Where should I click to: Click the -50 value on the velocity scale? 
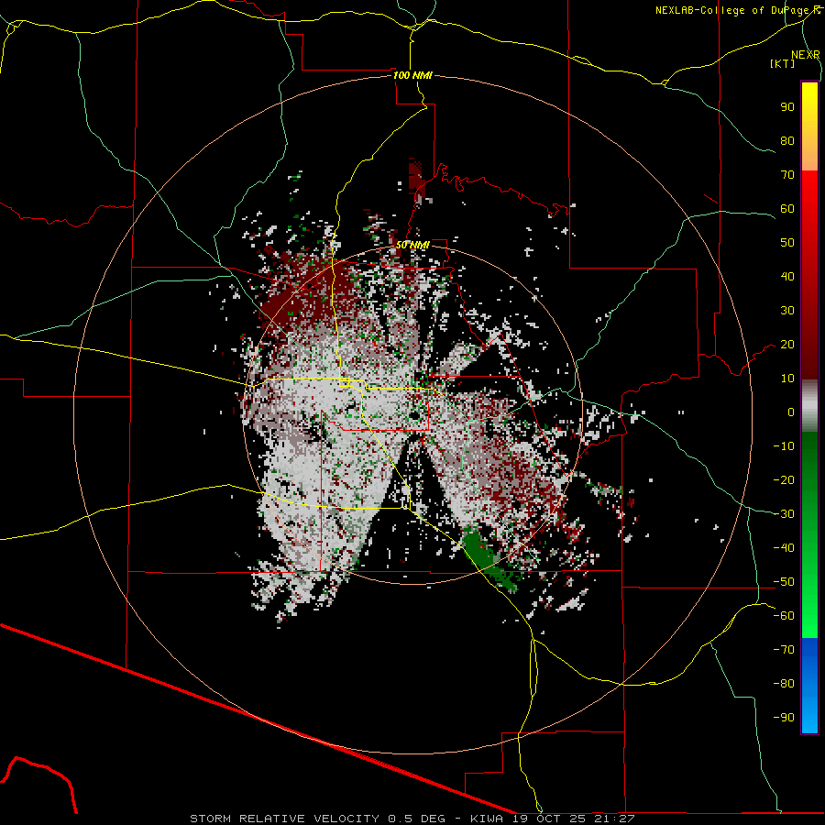click(x=784, y=582)
